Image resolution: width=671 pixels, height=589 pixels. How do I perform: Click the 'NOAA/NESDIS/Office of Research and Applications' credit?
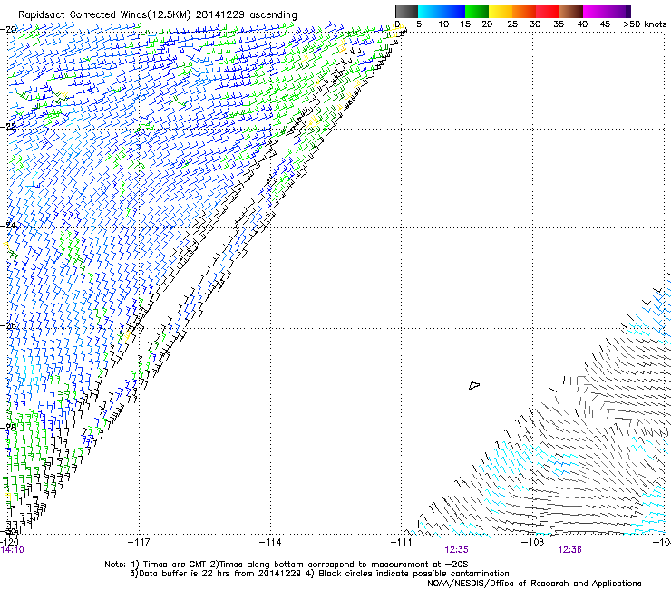click(x=534, y=583)
